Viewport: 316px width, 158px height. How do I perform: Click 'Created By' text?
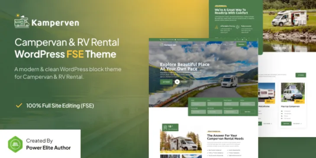tap(39, 140)
